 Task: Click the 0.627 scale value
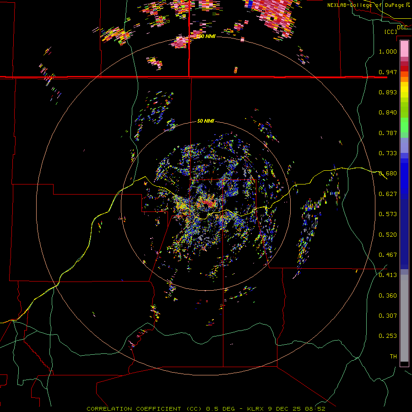[388, 194]
